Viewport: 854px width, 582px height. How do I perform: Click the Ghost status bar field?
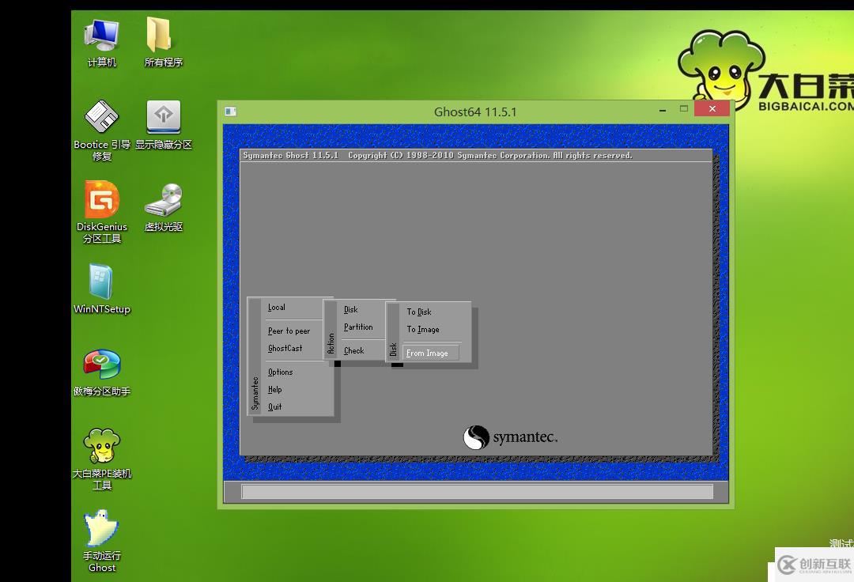click(x=477, y=492)
